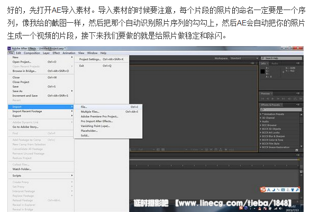The image size is (310, 212).
Task: Expand the BCC Browser category
Action: pos(261,125)
